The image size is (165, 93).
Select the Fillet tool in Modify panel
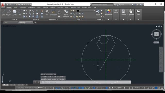pos(37,13)
